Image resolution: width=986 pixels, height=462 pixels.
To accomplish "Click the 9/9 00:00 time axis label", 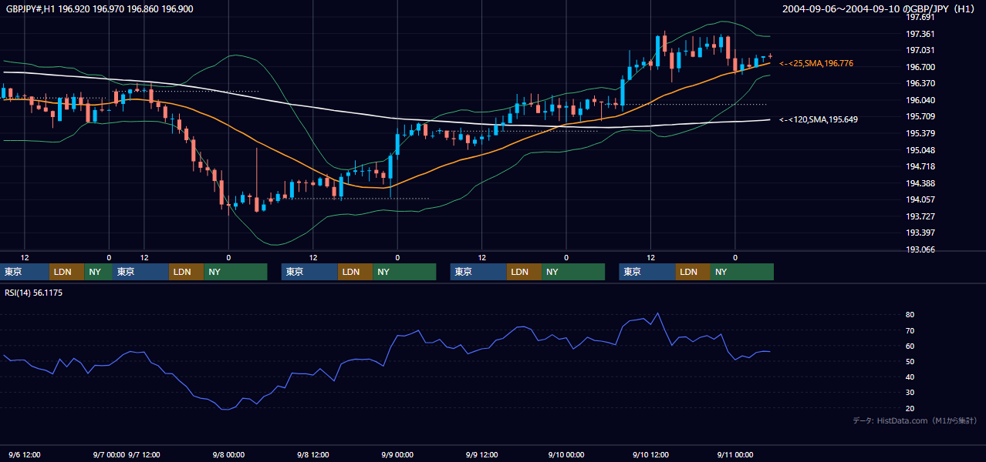I will point(397,455).
